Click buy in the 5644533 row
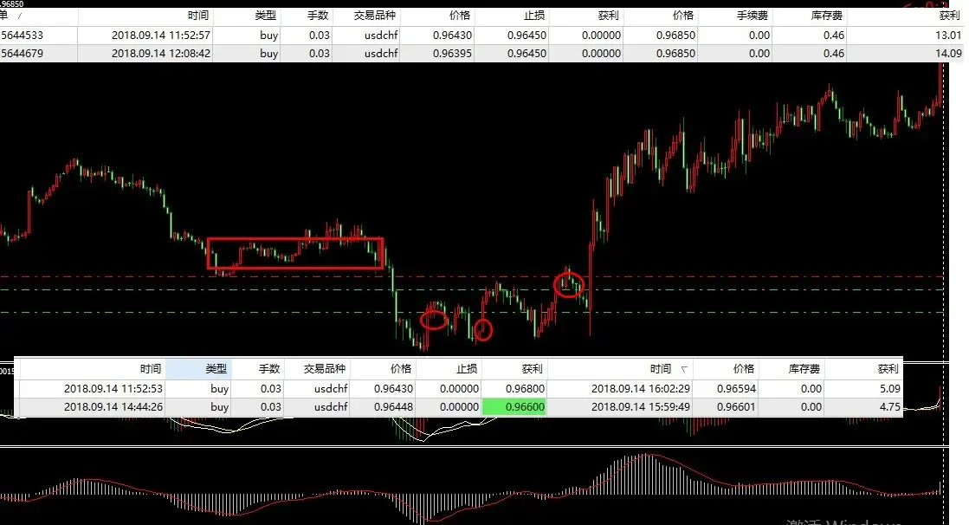Viewport: 969px width, 525px height. 268,36
